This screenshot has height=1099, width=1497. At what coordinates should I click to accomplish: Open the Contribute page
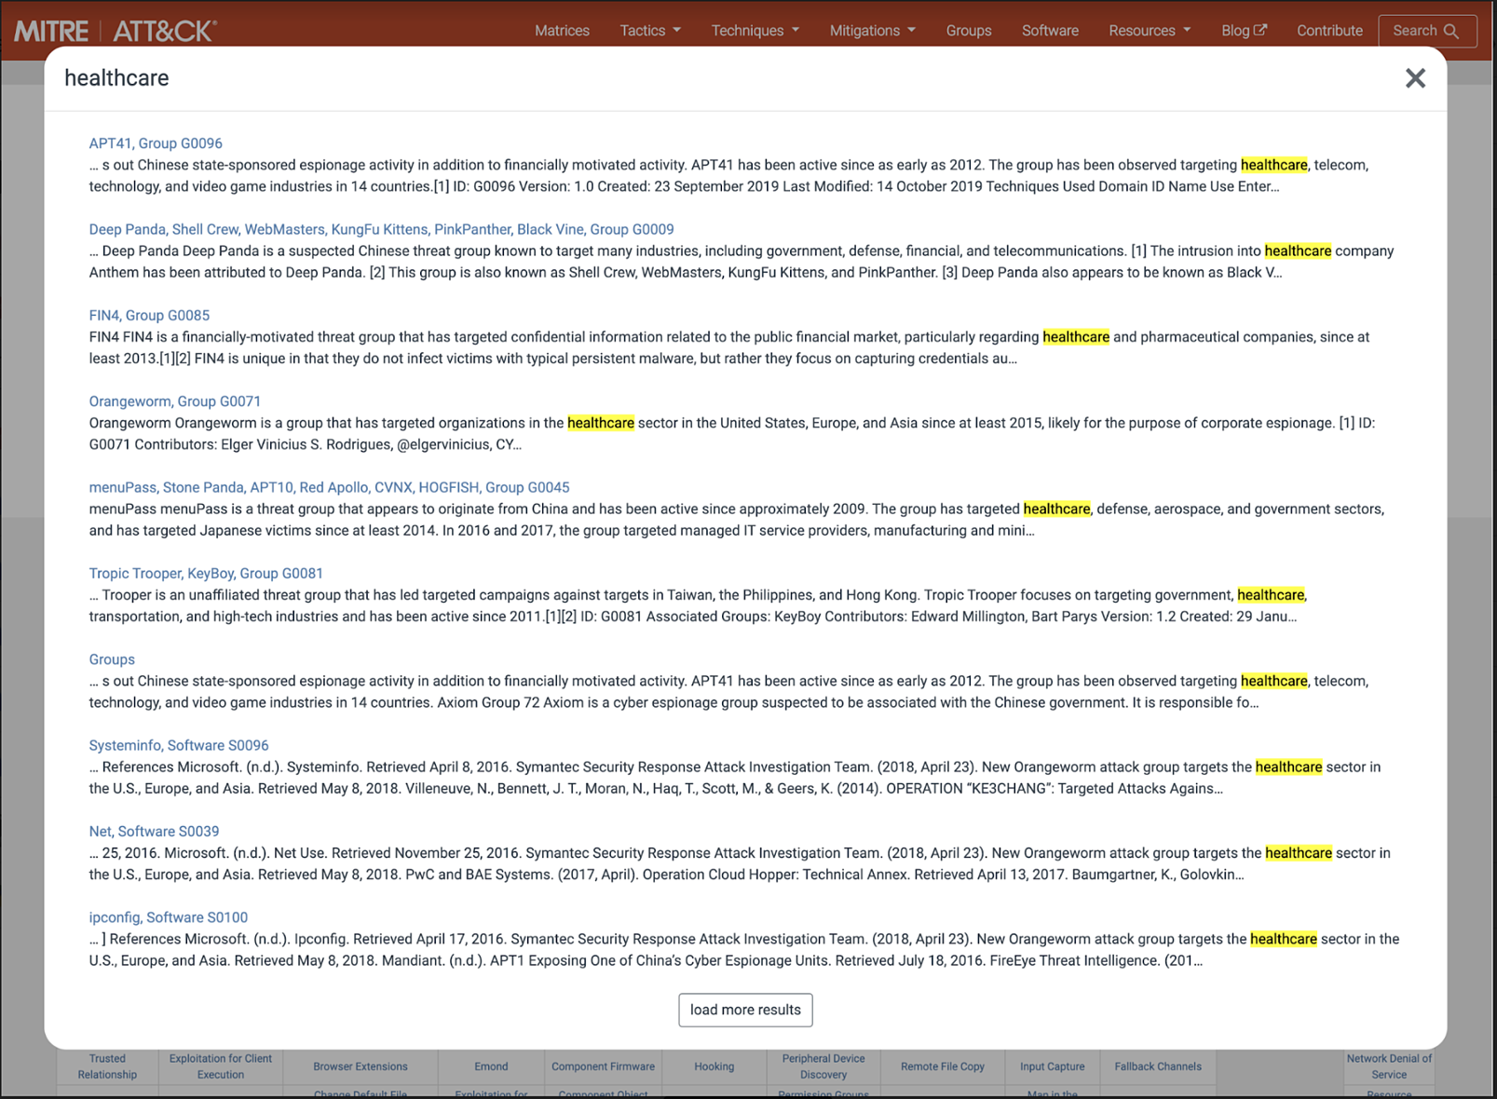point(1328,31)
